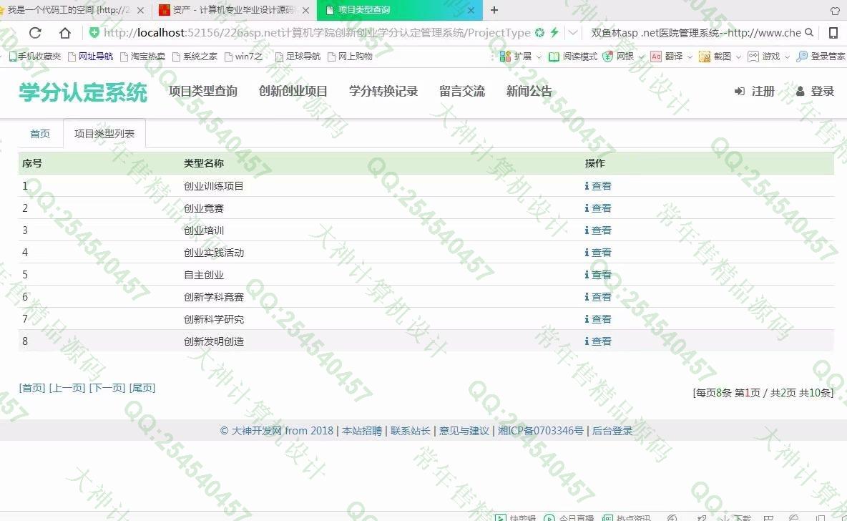Click the URL address bar field

[x=316, y=32]
